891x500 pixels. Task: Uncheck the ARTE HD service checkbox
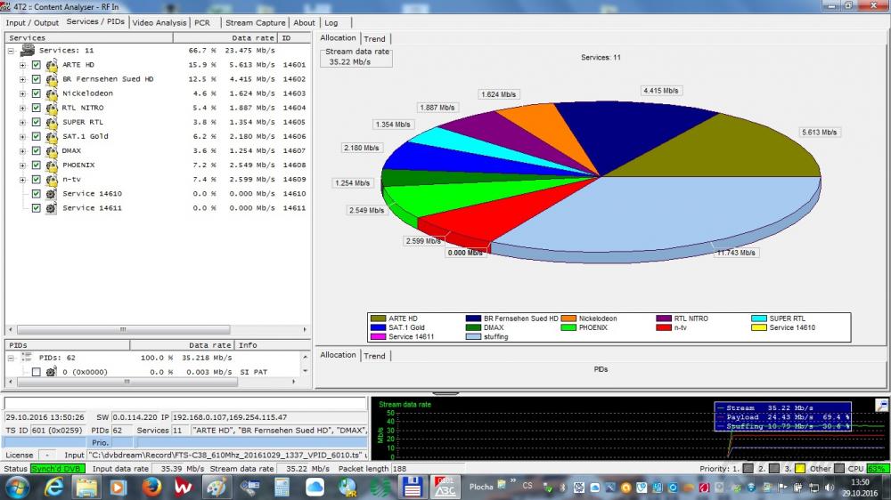(x=37, y=65)
